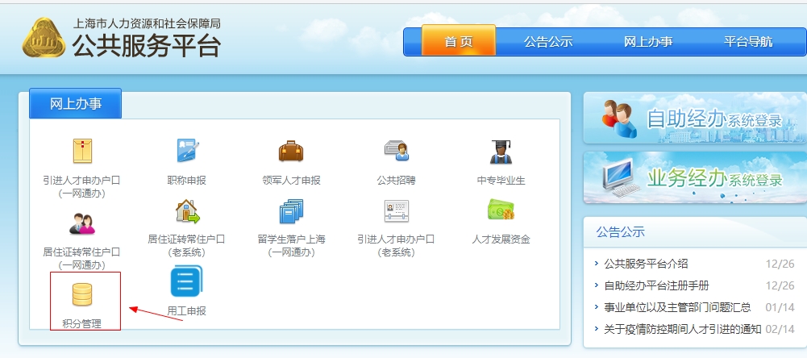Viewport: 807px width, 358px height.
Task: Open the 引进人才申办户口 (一网通办) envelope icon
Action: tap(82, 151)
